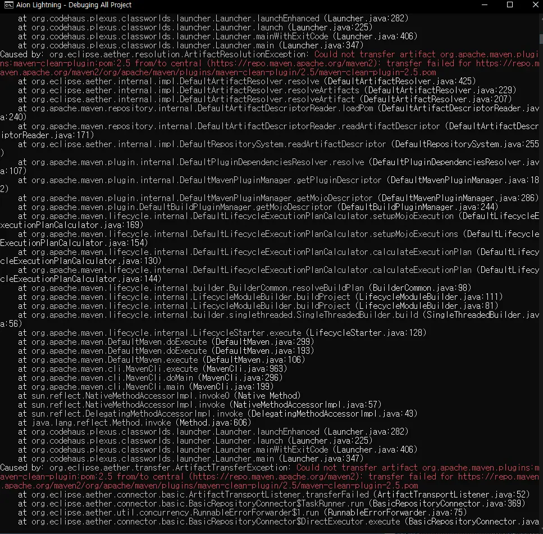The height and width of the screenshot is (534, 543).
Task: Click the line ending 'DefaultArtifactResolver.java:207)'
Action: coord(265,99)
